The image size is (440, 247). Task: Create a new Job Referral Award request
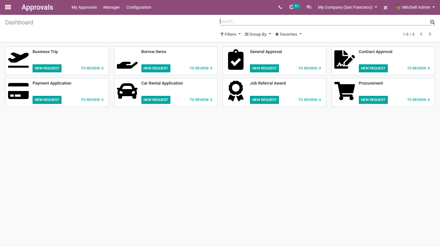[264, 100]
